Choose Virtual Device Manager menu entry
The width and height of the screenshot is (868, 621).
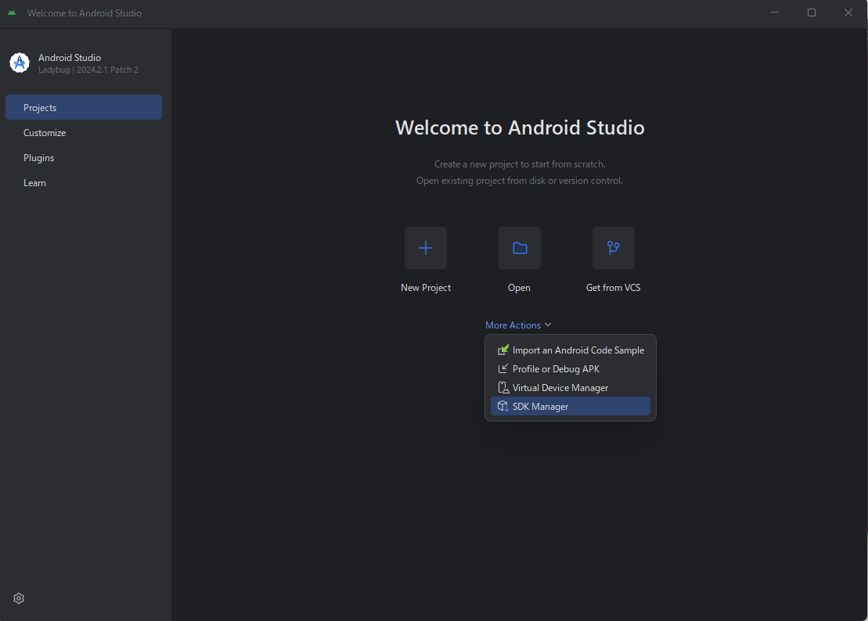click(570, 388)
